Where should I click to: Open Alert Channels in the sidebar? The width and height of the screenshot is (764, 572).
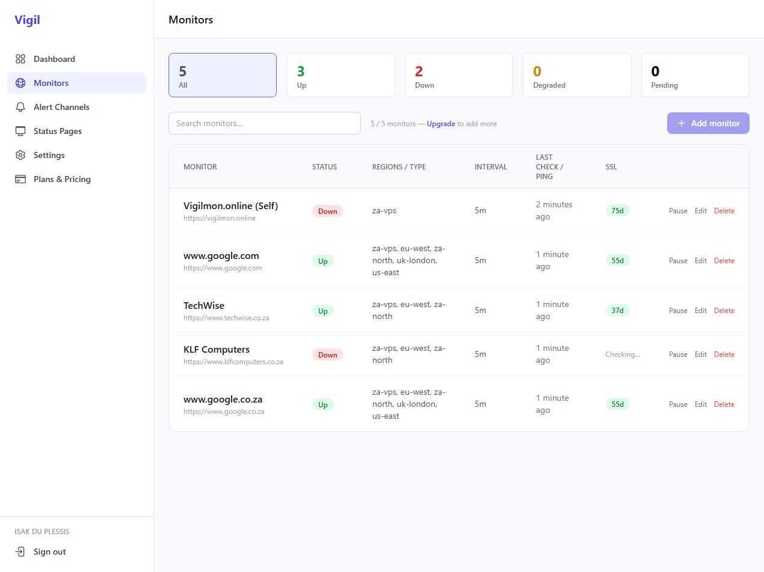pos(76,107)
